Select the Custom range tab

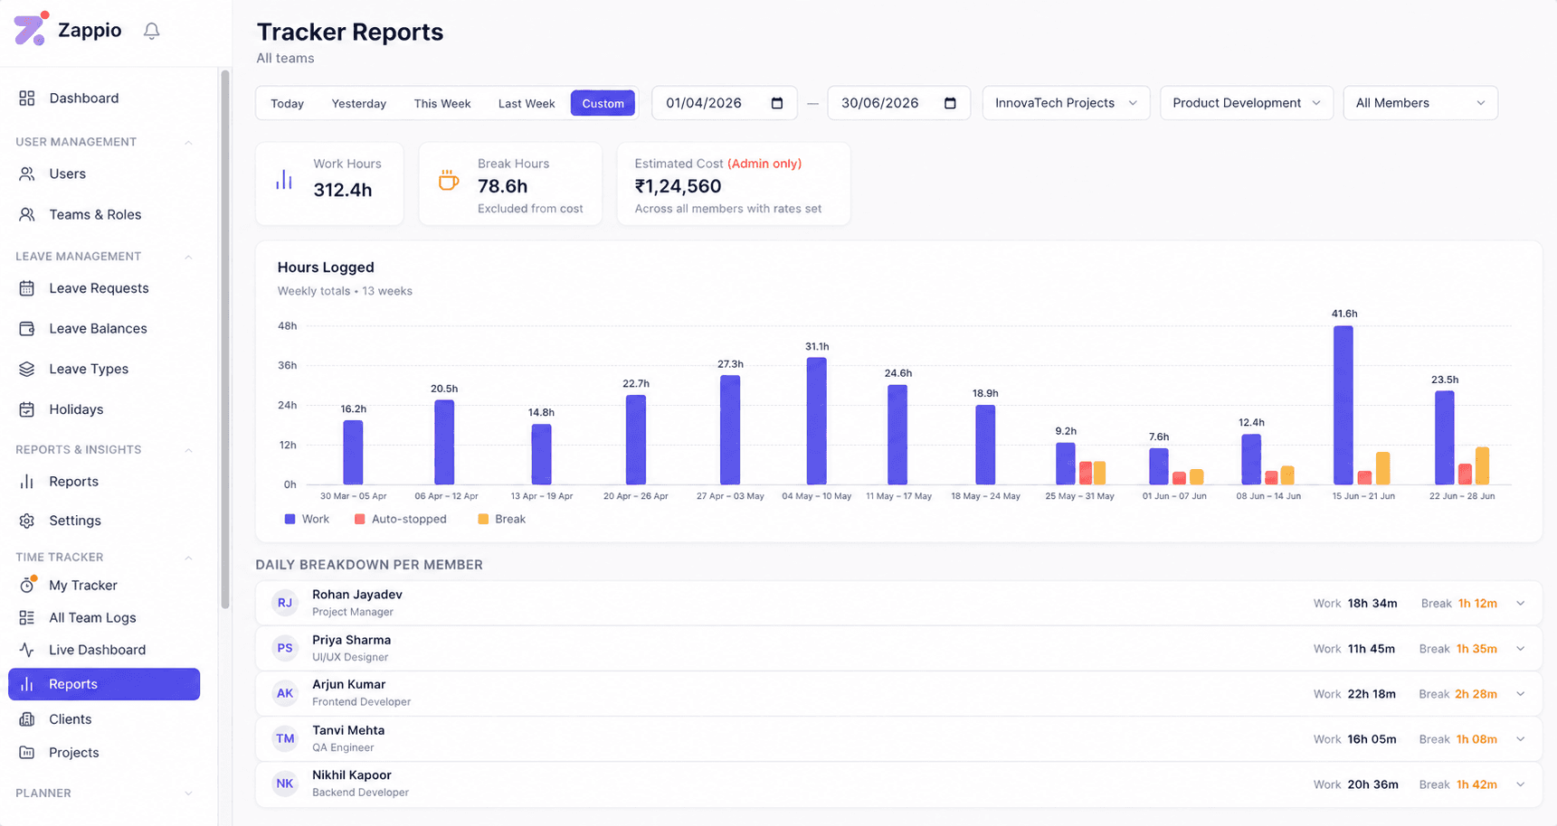(603, 103)
